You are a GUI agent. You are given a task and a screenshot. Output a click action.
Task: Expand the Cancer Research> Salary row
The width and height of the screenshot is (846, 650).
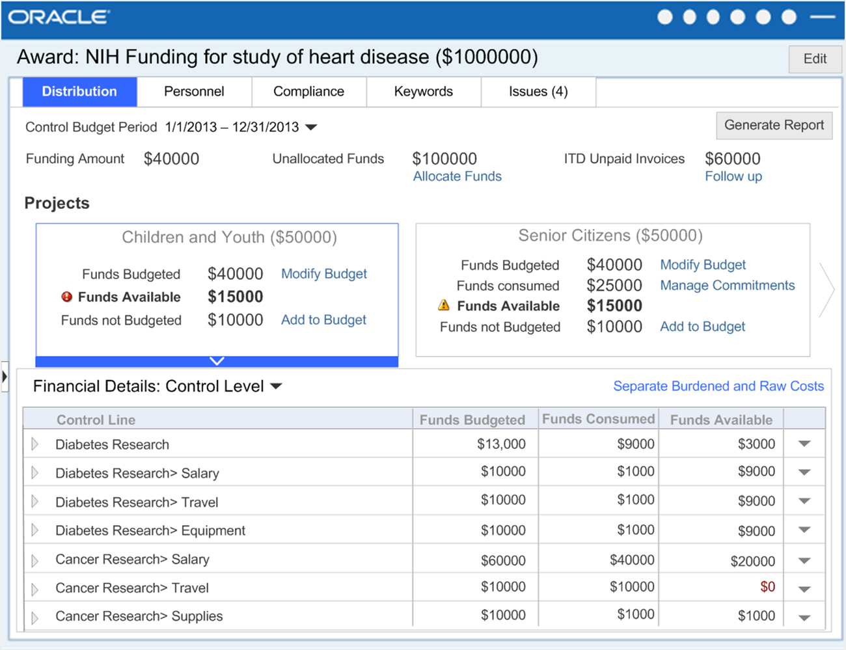coord(35,560)
